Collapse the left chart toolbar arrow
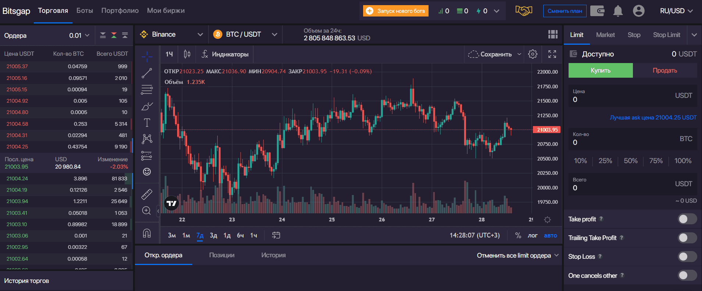The image size is (702, 291). click(x=158, y=211)
